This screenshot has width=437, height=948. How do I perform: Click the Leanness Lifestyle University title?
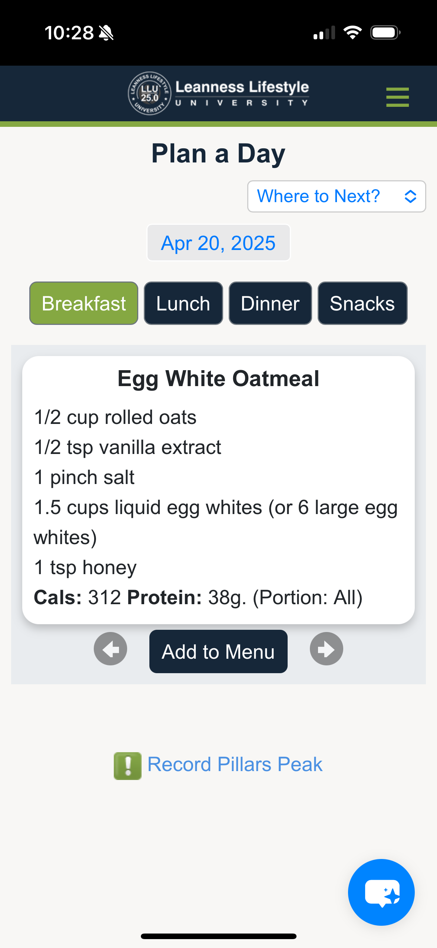coord(242,93)
